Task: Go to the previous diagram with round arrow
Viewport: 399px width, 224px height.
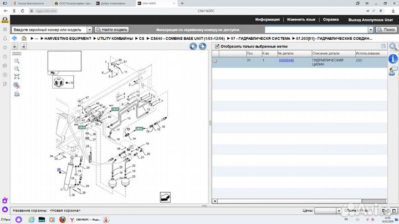Action: click(x=193, y=46)
